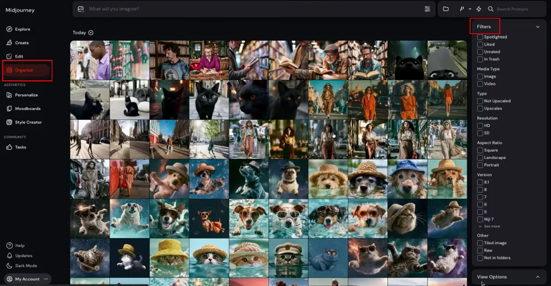Check the Spotlighted filter checkbox

480,37
